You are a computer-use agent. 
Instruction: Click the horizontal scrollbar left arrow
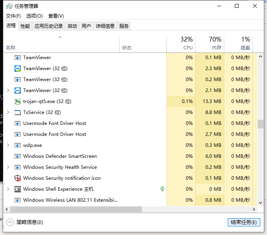(7, 210)
